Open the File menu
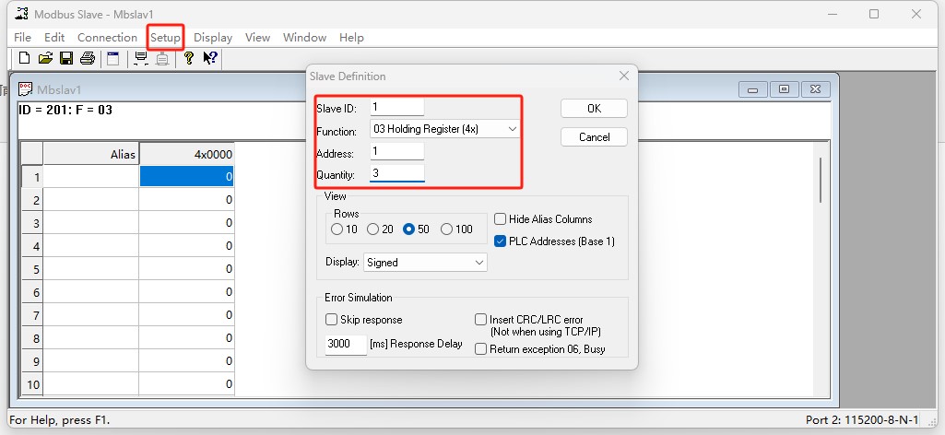Screen dimensions: 945x435 pos(22,38)
